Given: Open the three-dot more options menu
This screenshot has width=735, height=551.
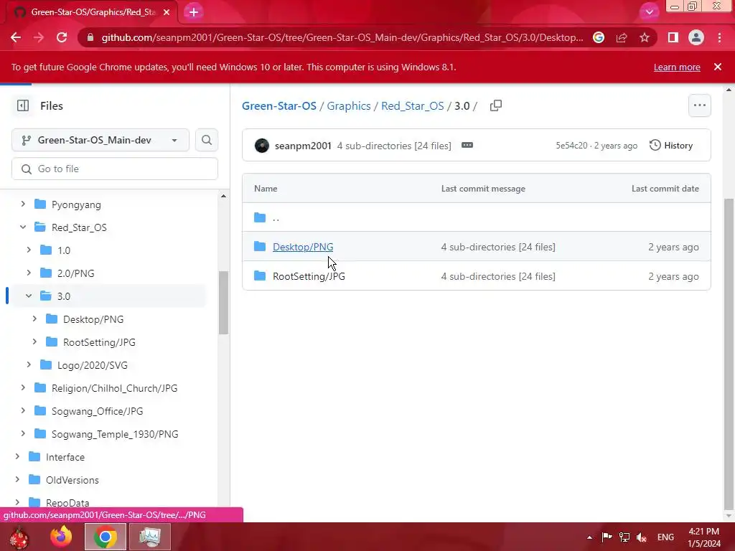Looking at the screenshot, I should tap(699, 105).
